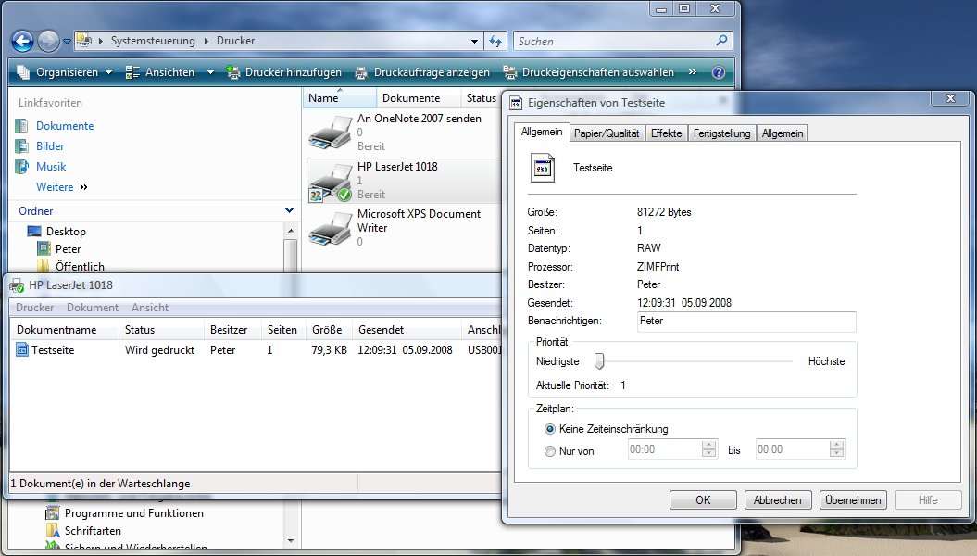Click the Priorität slider thumb
The height and width of the screenshot is (556, 977).
(x=599, y=360)
